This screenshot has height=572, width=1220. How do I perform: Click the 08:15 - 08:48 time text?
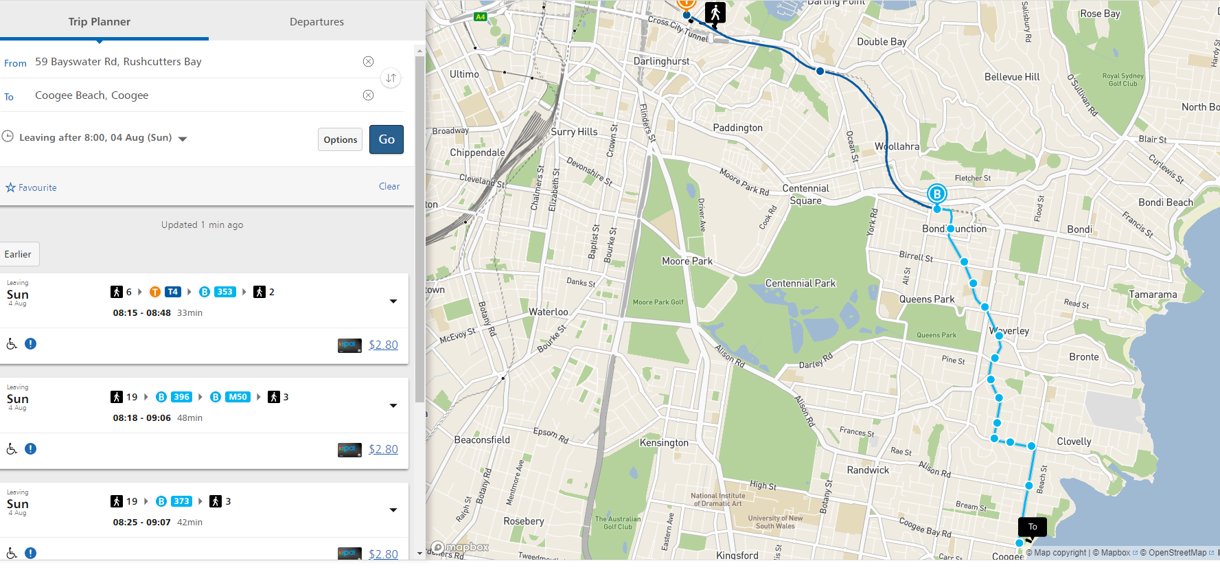(x=142, y=313)
